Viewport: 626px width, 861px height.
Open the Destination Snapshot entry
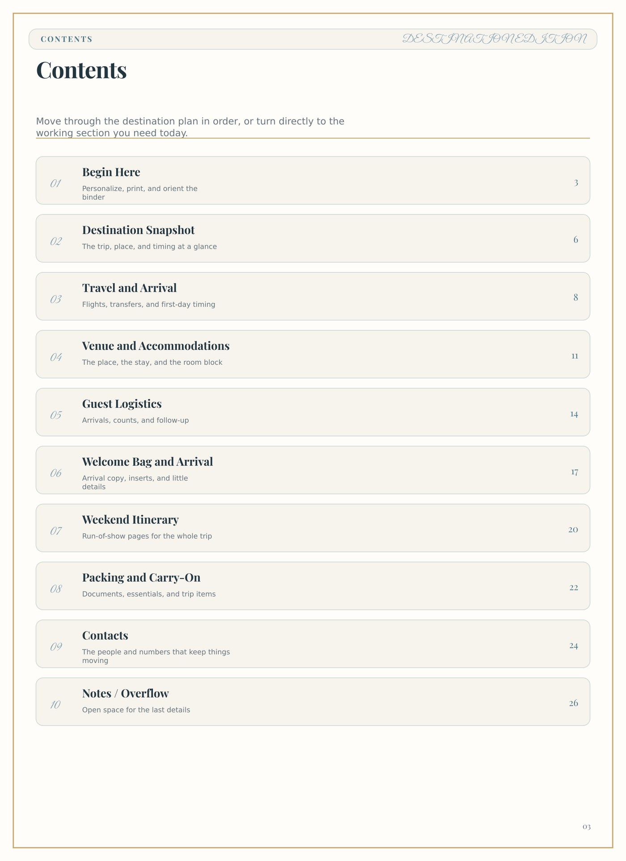click(313, 238)
